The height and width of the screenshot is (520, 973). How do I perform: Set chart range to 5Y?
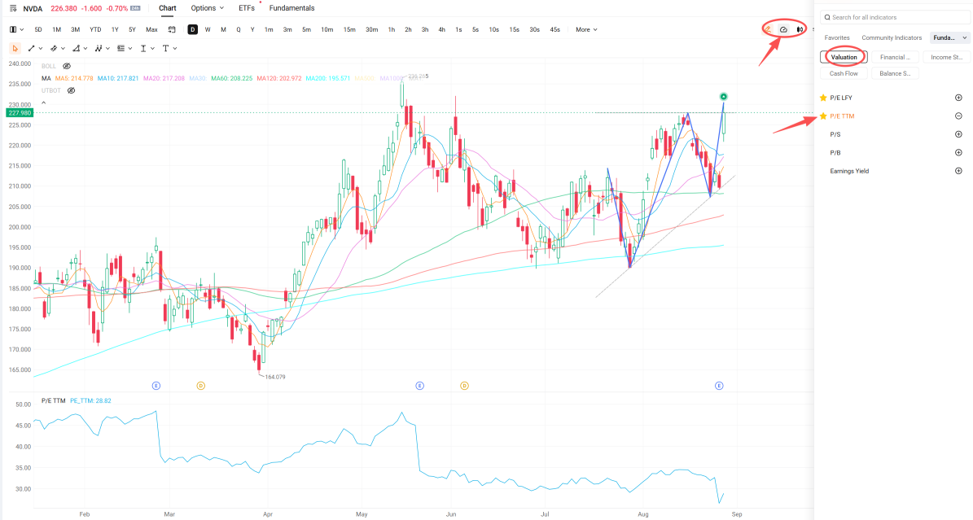point(132,30)
